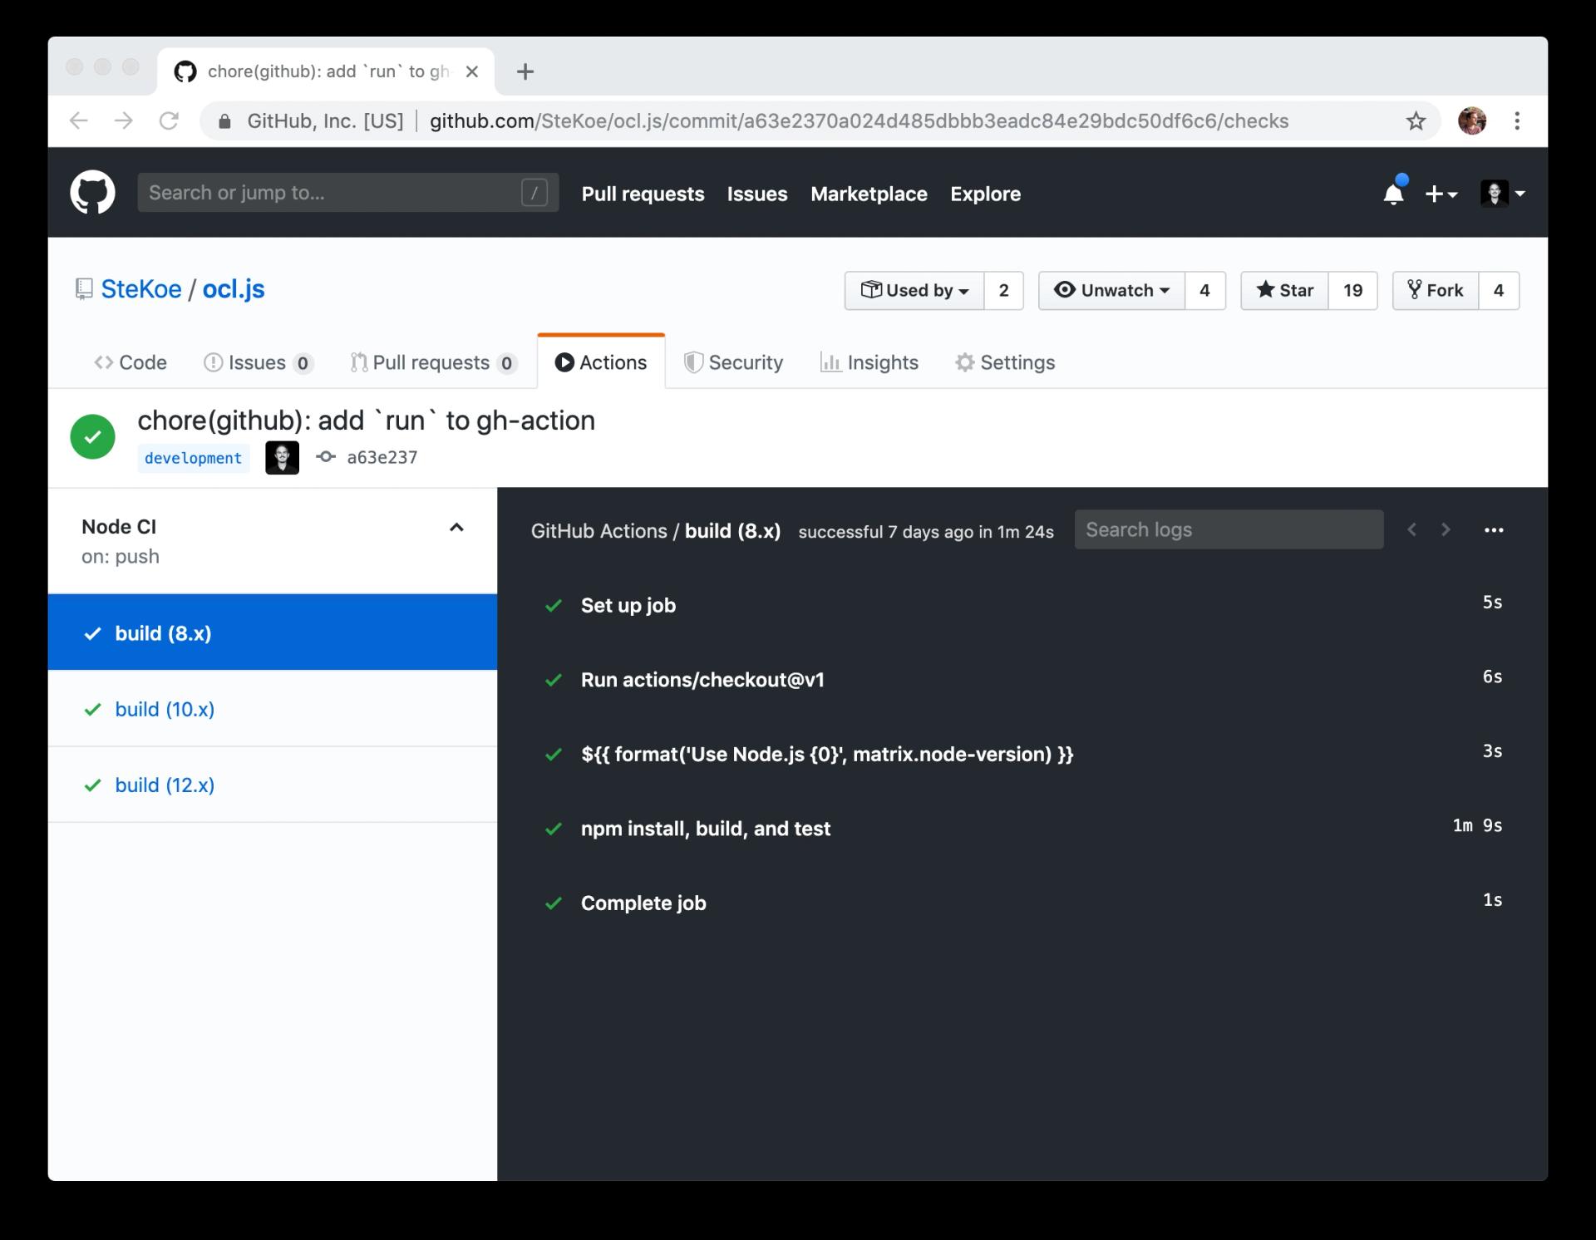Star the ocl.js repository
The height and width of the screenshot is (1240, 1596).
click(1284, 291)
